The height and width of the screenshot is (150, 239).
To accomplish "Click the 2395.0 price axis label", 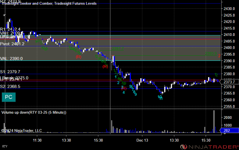I will click(x=229, y=54).
